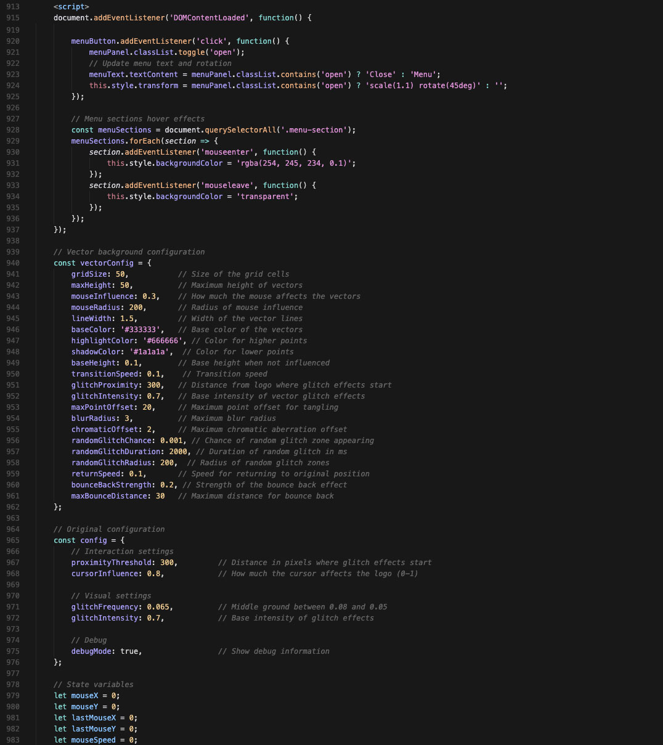Click the true value of debugMode
663x745 pixels.
pos(131,651)
